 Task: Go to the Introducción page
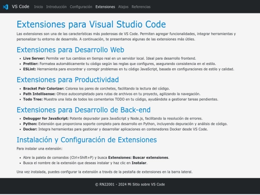[x=56, y=7]
